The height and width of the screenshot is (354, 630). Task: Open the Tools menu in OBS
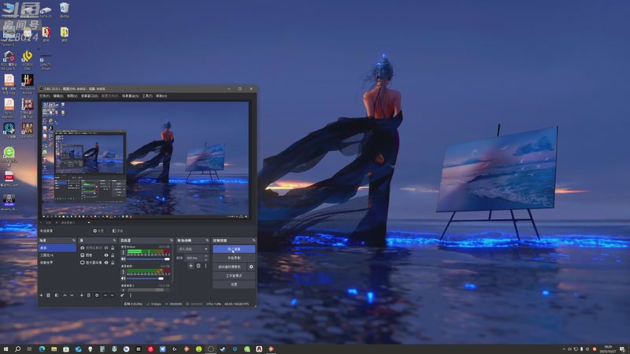pos(147,96)
